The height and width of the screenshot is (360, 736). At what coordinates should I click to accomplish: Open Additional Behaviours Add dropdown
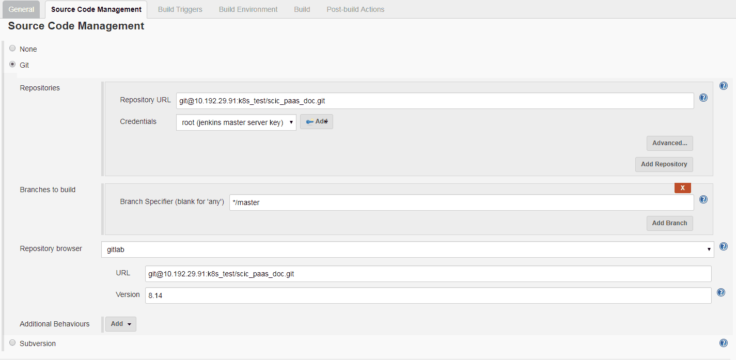coord(121,324)
